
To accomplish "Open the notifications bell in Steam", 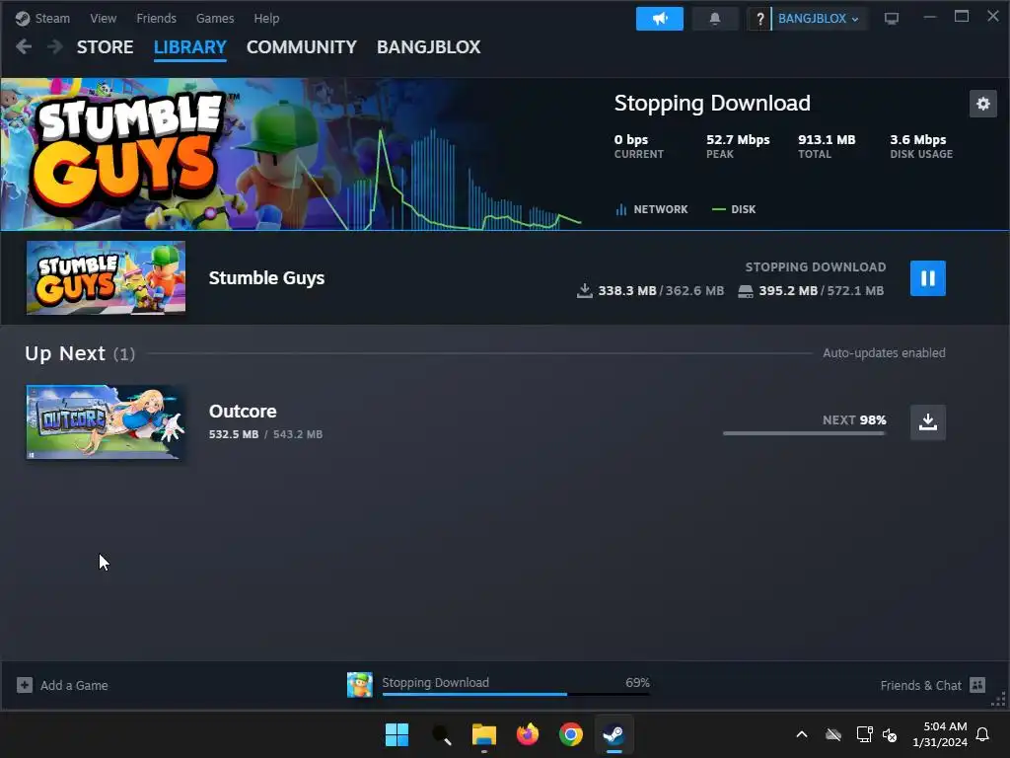I will (715, 19).
